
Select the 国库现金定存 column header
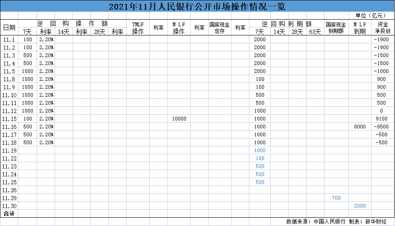click(219, 28)
